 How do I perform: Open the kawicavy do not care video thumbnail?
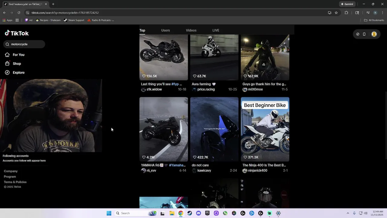point(214,129)
